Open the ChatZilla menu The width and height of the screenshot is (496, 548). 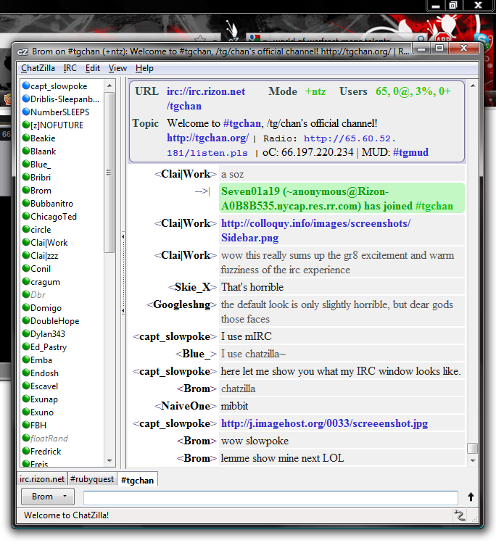(x=38, y=68)
